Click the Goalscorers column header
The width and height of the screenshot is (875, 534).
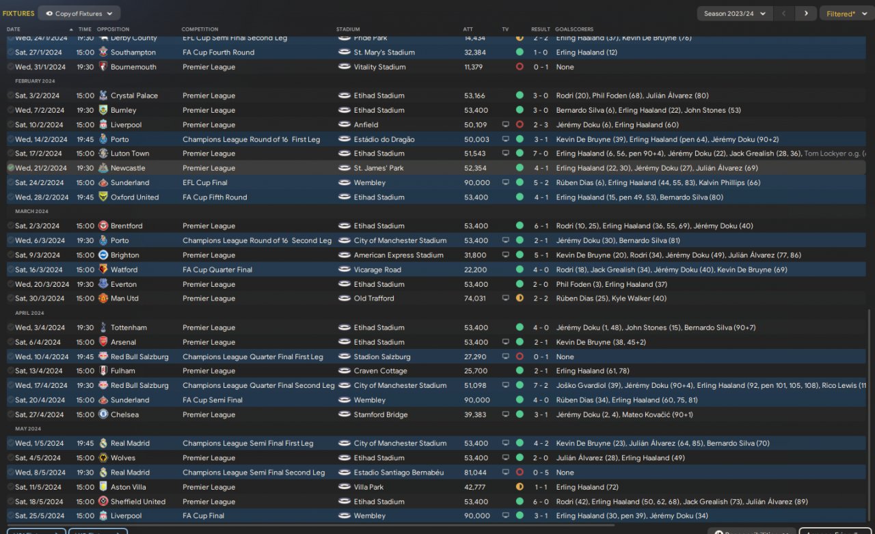pyautogui.click(x=574, y=29)
